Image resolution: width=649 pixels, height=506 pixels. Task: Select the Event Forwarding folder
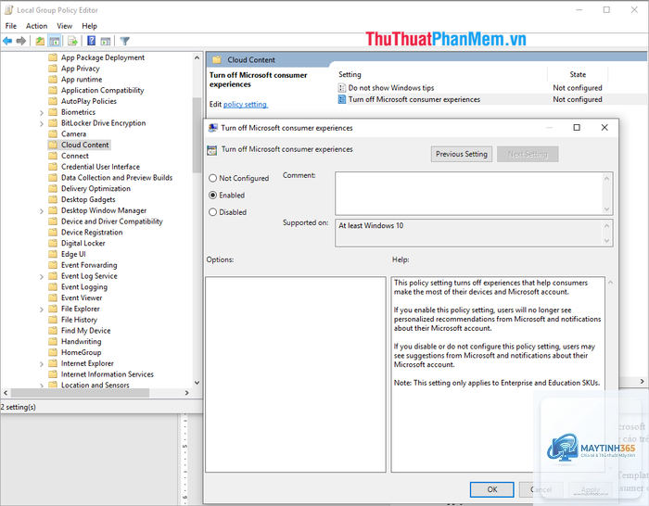[x=89, y=265]
